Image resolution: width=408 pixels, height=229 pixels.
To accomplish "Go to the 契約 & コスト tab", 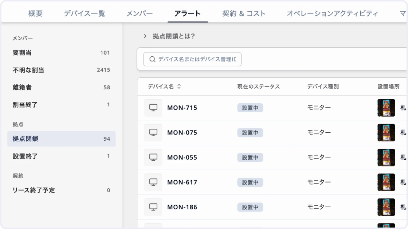I will (x=244, y=13).
